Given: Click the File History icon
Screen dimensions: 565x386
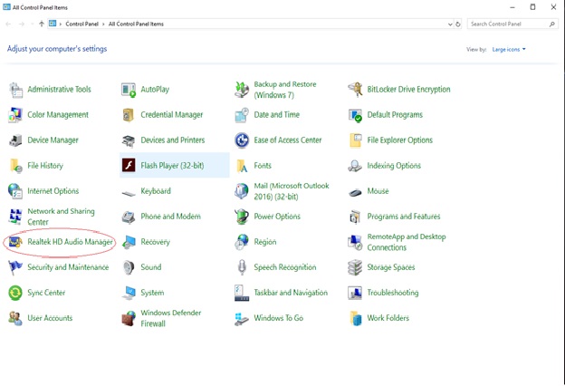Looking at the screenshot, I should tap(16, 166).
